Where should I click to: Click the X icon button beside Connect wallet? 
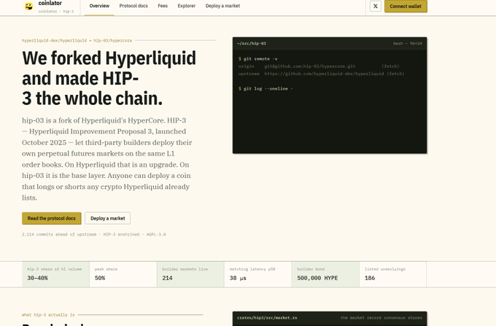[376, 6]
